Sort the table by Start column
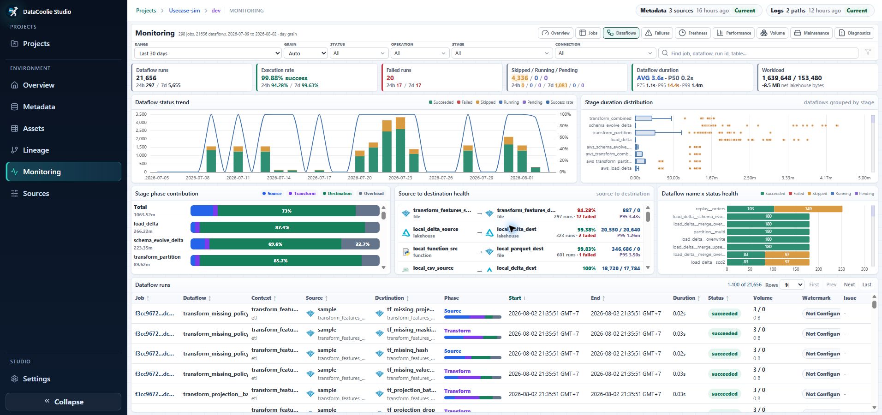This screenshot has width=882, height=415. coord(517,298)
